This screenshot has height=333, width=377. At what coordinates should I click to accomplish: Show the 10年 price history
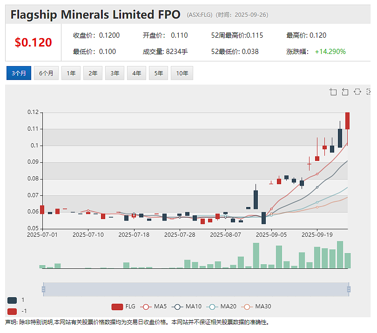(182, 73)
